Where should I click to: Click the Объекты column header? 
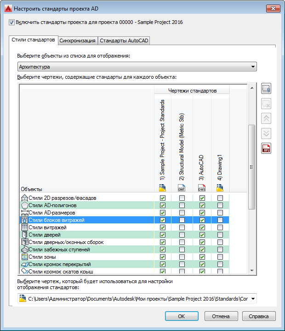[31, 189]
